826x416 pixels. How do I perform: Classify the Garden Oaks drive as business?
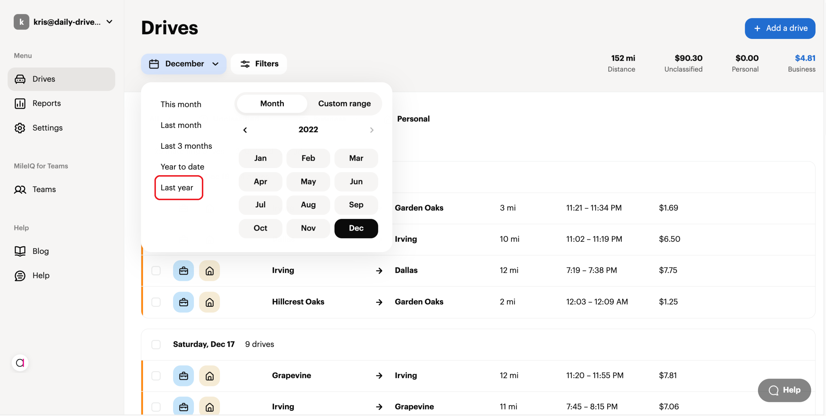pos(183,207)
